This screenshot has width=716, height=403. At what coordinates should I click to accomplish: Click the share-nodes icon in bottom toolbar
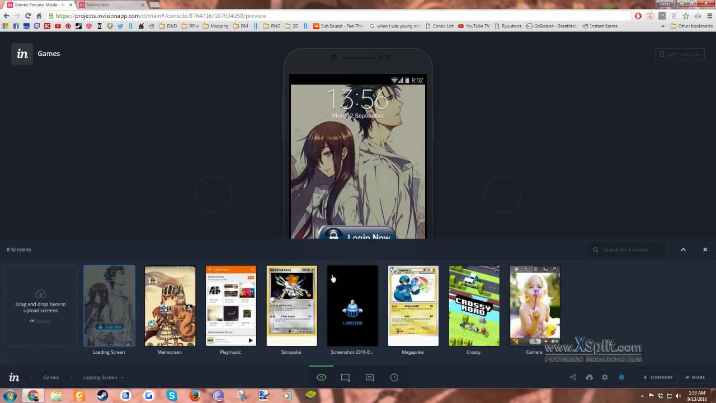pyautogui.click(x=573, y=377)
